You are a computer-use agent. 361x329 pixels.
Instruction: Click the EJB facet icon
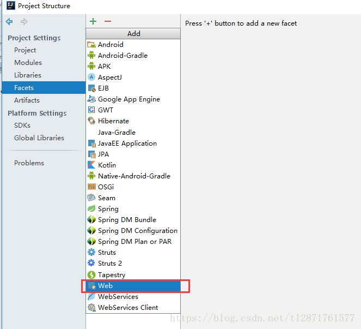coord(91,88)
